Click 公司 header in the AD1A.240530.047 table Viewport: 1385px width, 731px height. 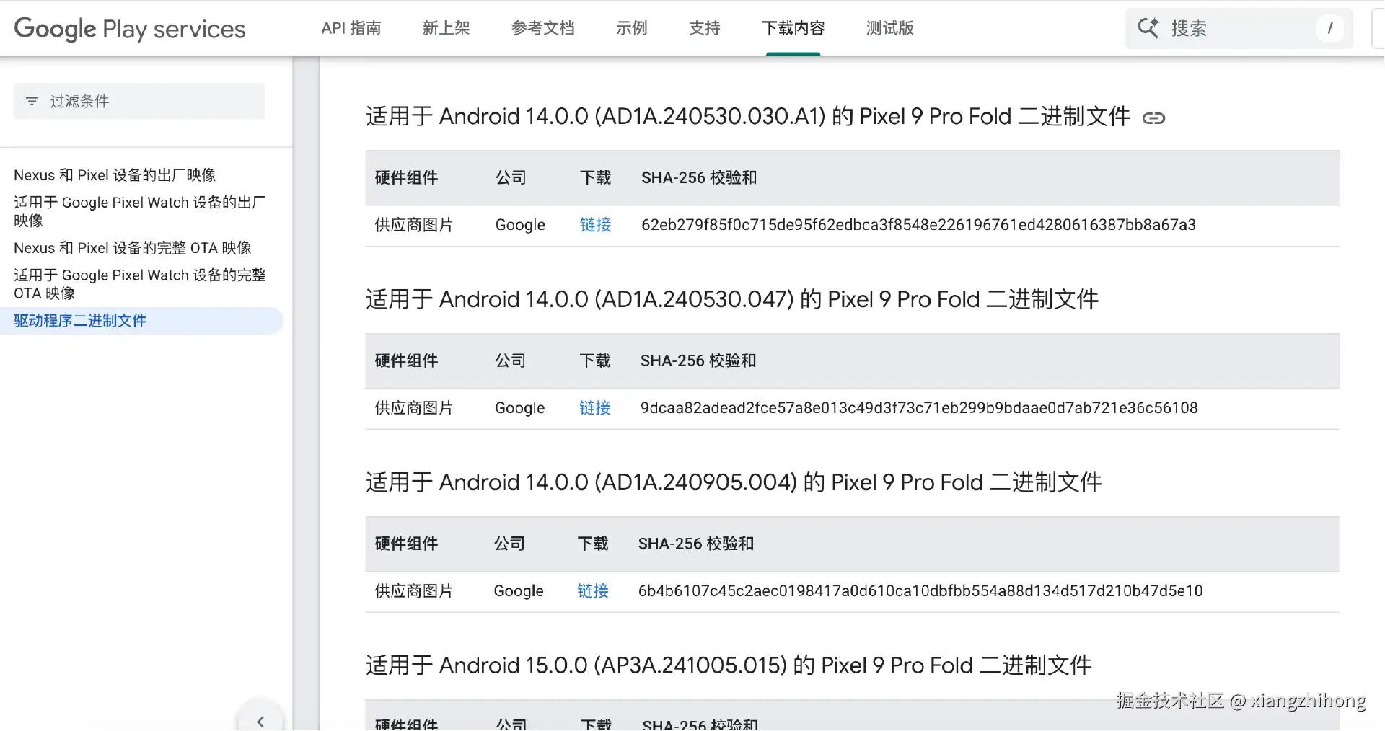click(x=510, y=360)
